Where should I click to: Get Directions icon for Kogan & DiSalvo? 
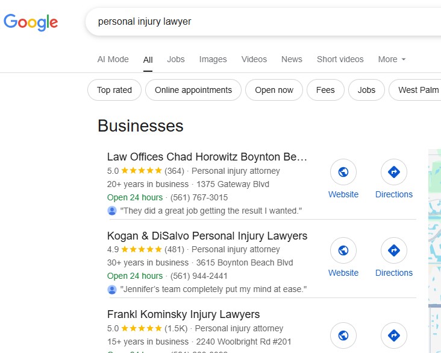pyautogui.click(x=394, y=251)
